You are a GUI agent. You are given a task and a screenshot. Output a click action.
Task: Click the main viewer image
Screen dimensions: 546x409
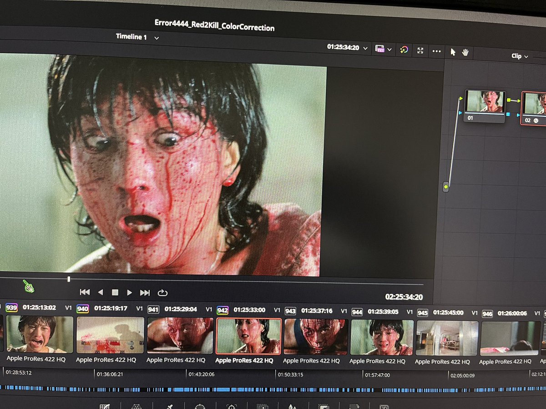point(163,165)
